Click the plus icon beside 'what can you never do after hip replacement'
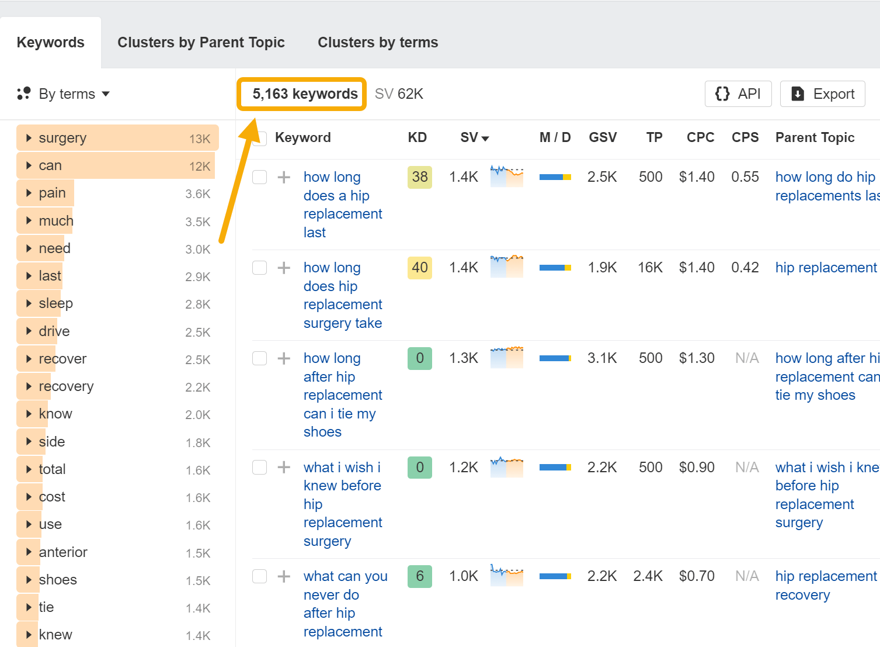Viewport: 880px width, 647px height. pos(284,576)
